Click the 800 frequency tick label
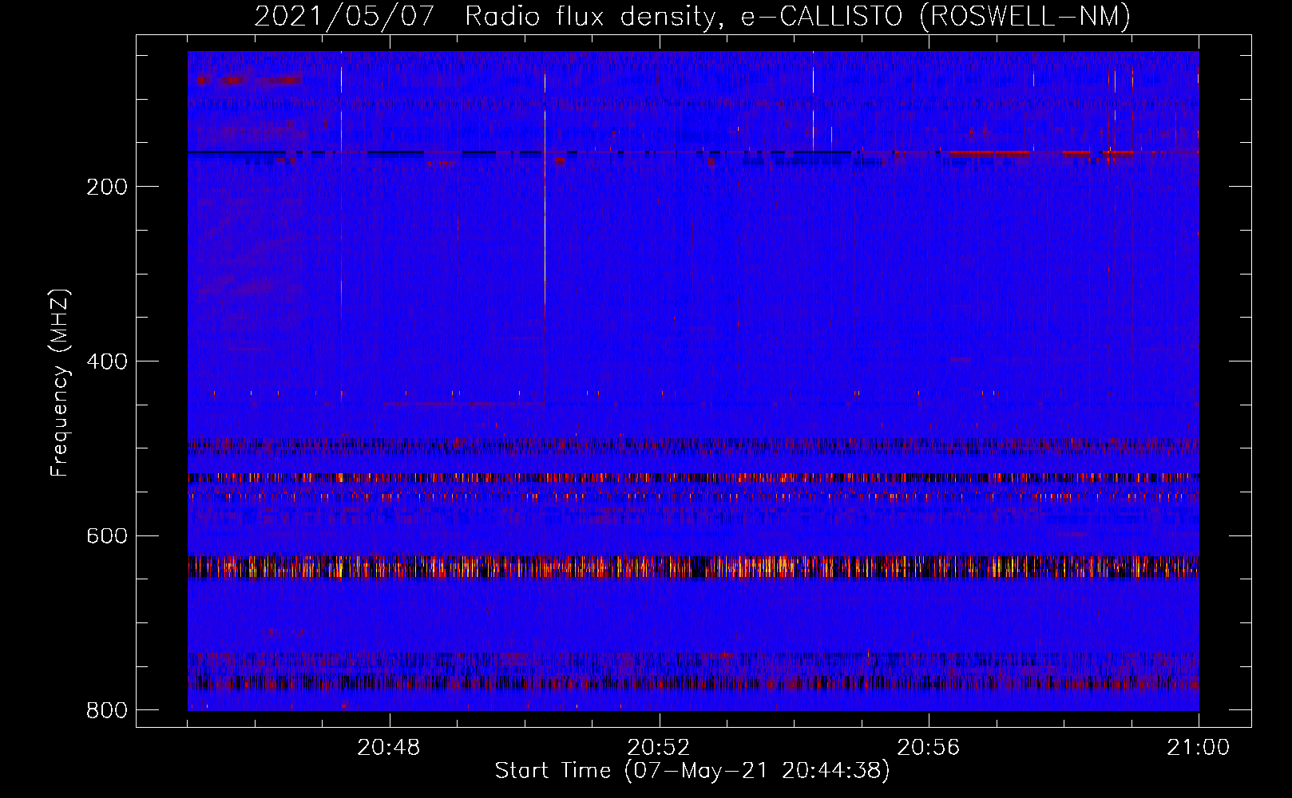1292x798 pixels. pos(107,709)
